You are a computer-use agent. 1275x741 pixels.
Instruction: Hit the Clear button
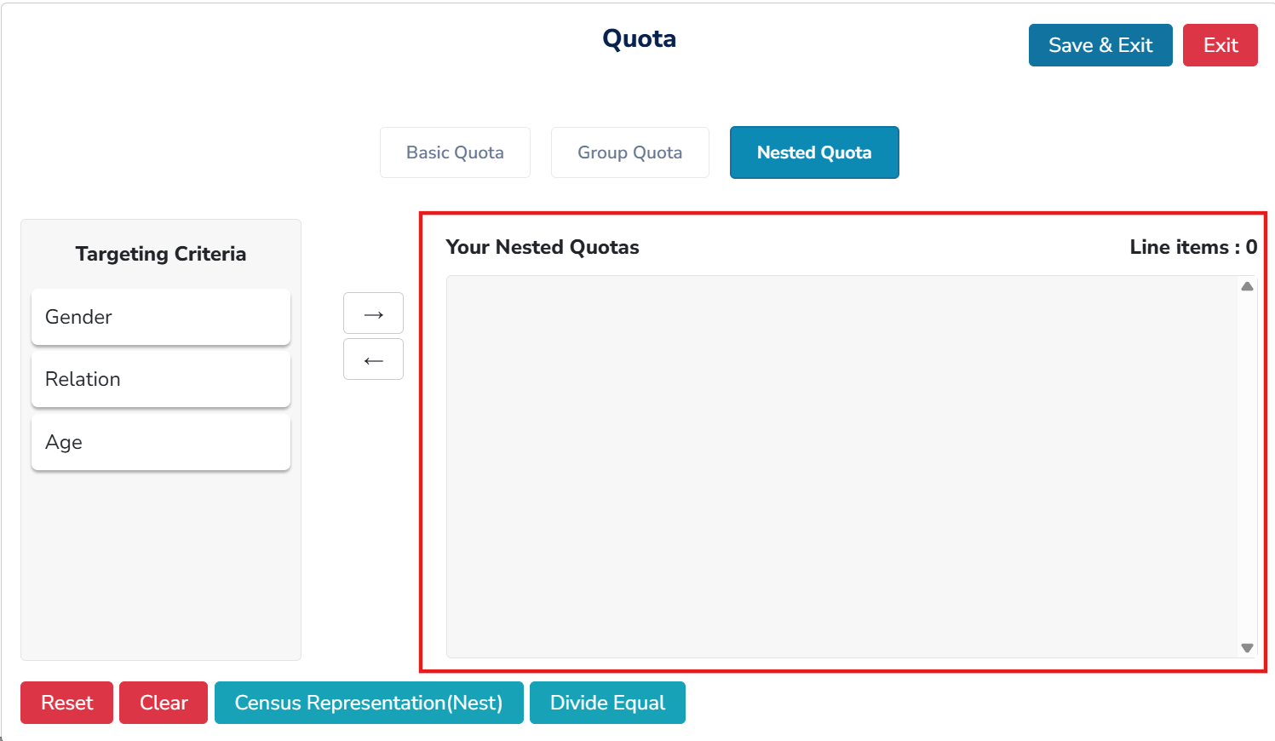click(164, 703)
